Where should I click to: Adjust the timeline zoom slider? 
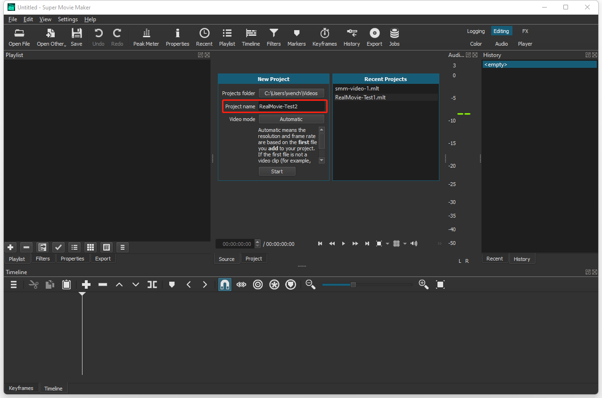click(353, 284)
